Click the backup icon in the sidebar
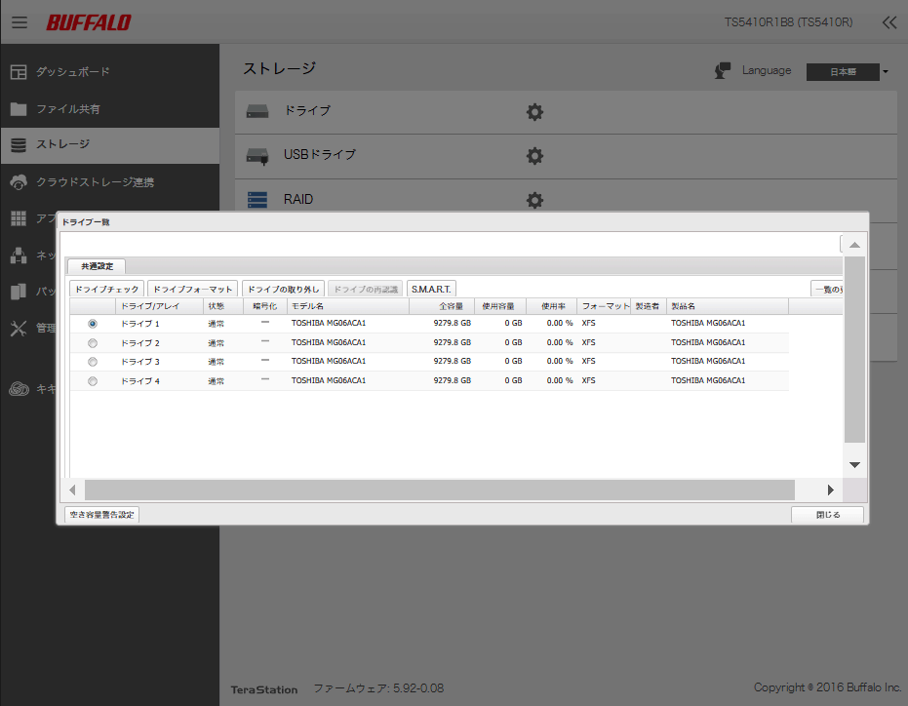Screen dimensions: 908x706 pyautogui.click(x=19, y=292)
